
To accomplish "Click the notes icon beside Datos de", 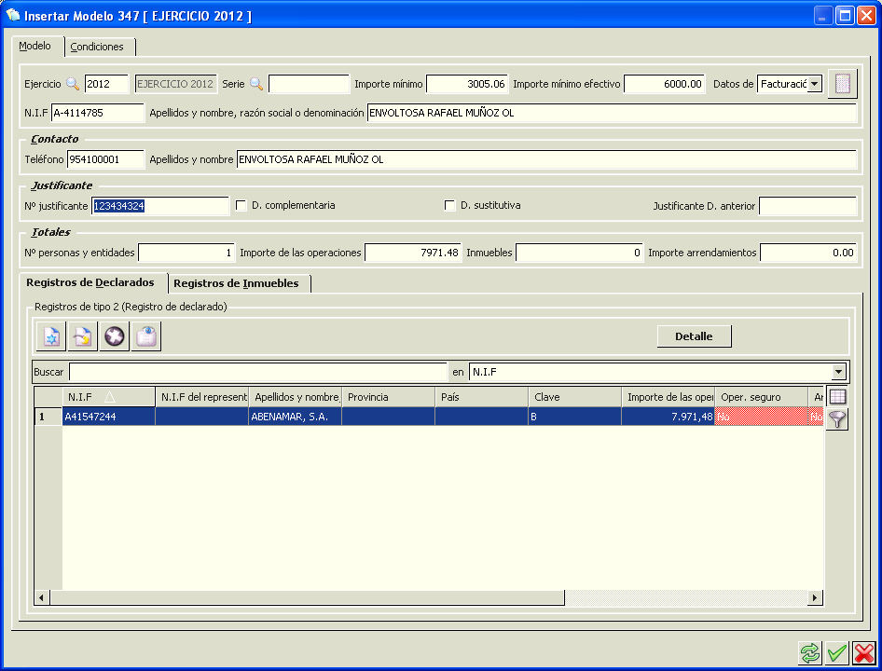I will pos(842,84).
